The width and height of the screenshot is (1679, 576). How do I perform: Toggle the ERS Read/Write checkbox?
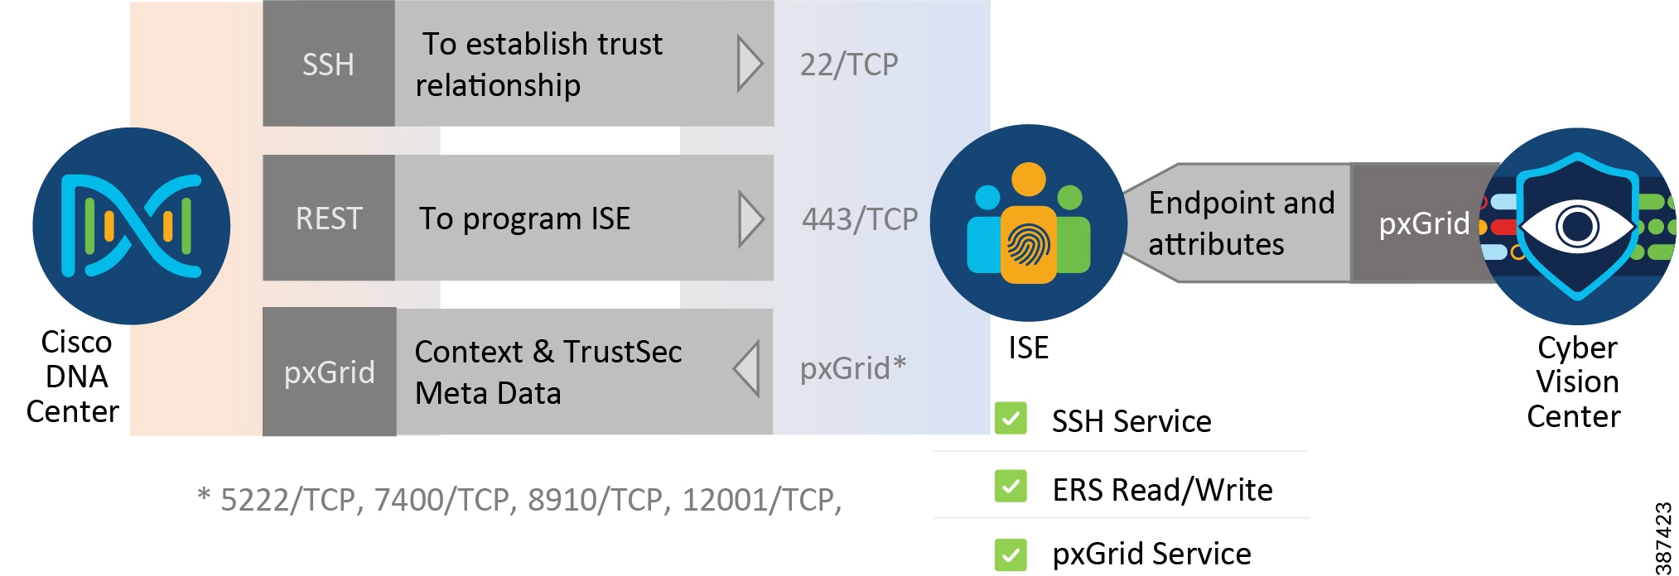[x=1011, y=487]
